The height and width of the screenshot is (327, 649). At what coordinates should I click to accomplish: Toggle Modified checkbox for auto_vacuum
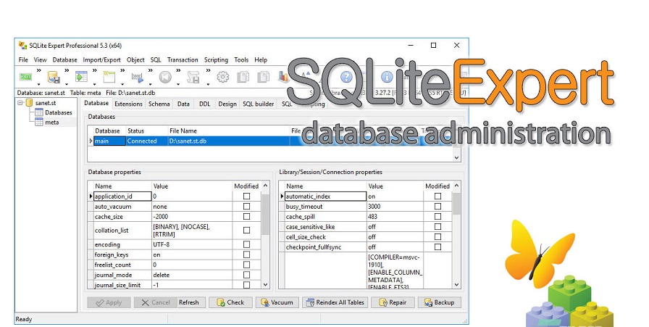[x=247, y=206]
